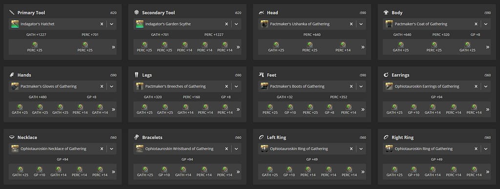The image size is (500, 189).
Task: Click the Pactmaker's Ushanka item icon
Action: (264, 24)
